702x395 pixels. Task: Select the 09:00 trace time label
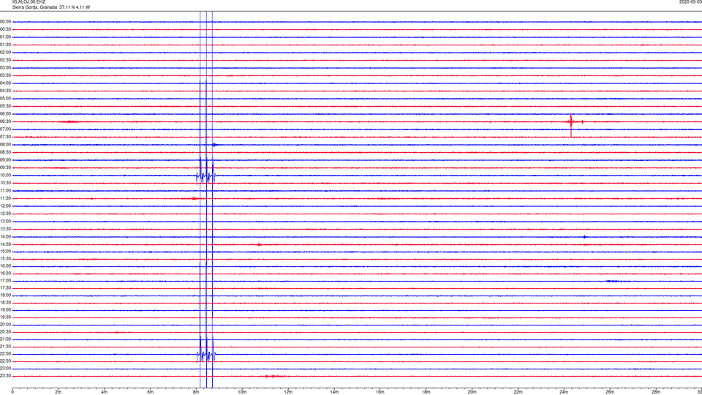[5, 160]
